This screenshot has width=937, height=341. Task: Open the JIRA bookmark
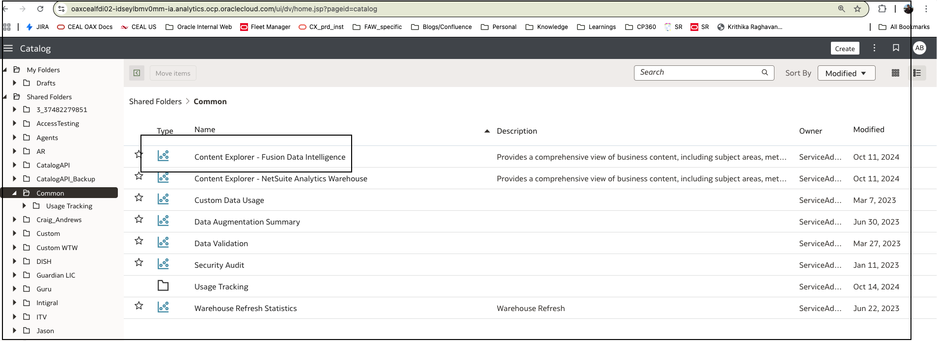tap(37, 27)
